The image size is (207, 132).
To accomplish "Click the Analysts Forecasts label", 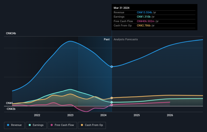I will click(126, 39).
